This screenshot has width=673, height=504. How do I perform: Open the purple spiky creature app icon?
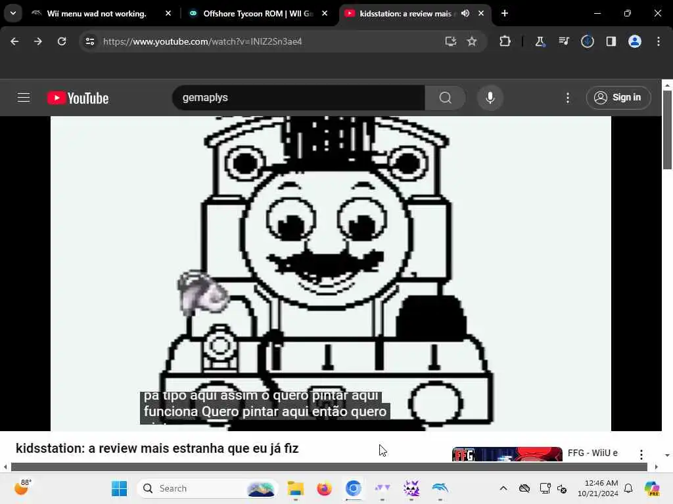pyautogui.click(x=411, y=488)
